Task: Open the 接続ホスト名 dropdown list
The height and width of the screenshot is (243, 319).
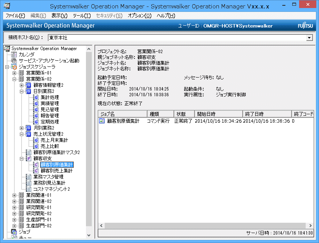Action: click(309, 38)
